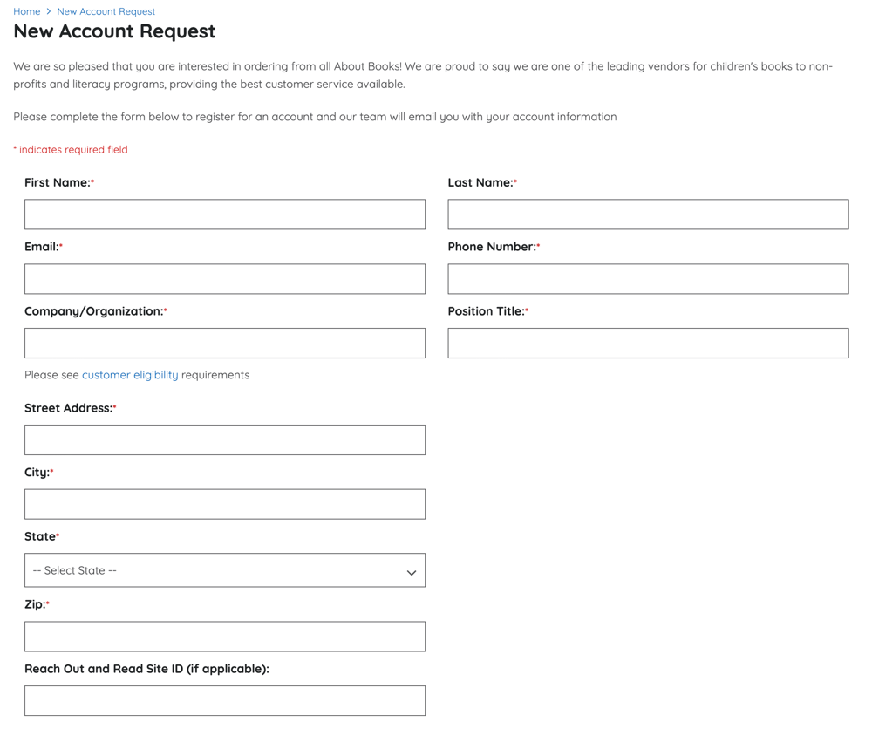
Task: Focus the Company/Organization text box
Action: (x=225, y=344)
